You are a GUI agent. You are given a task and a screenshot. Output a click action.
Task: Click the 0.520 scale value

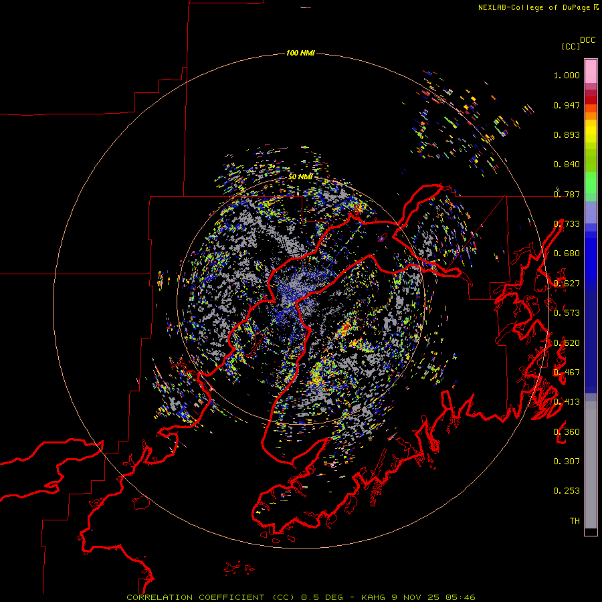pyautogui.click(x=567, y=343)
